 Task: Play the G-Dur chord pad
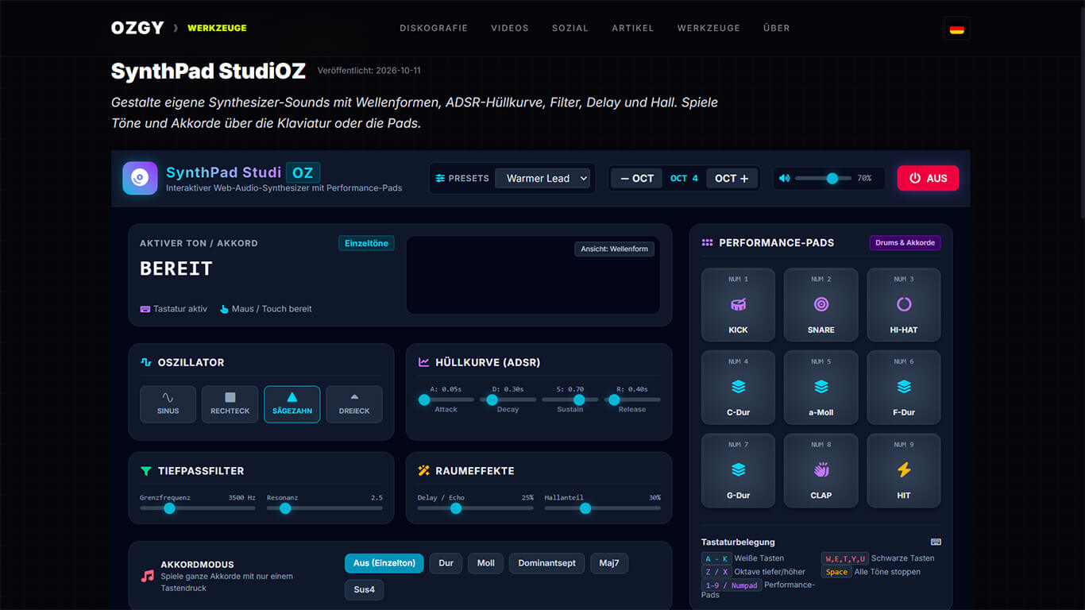[738, 470]
